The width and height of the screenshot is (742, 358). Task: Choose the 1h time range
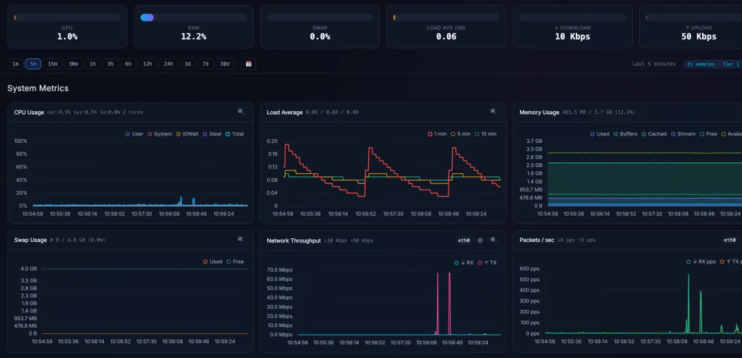[x=93, y=64]
